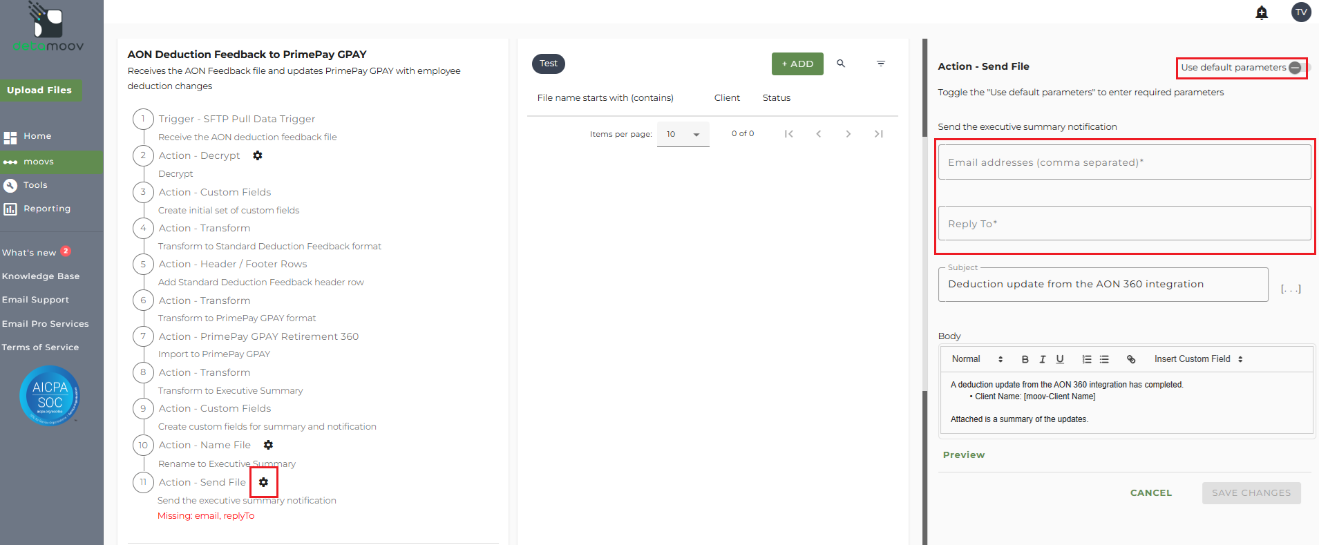Click the Status column header
This screenshot has width=1319, height=545.
tap(777, 98)
